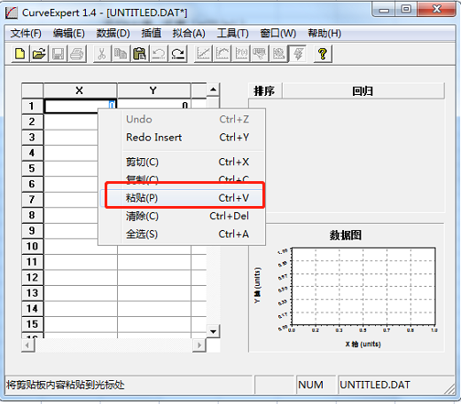The width and height of the screenshot is (461, 404).
Task: Select row header 10
Action: 32,246
